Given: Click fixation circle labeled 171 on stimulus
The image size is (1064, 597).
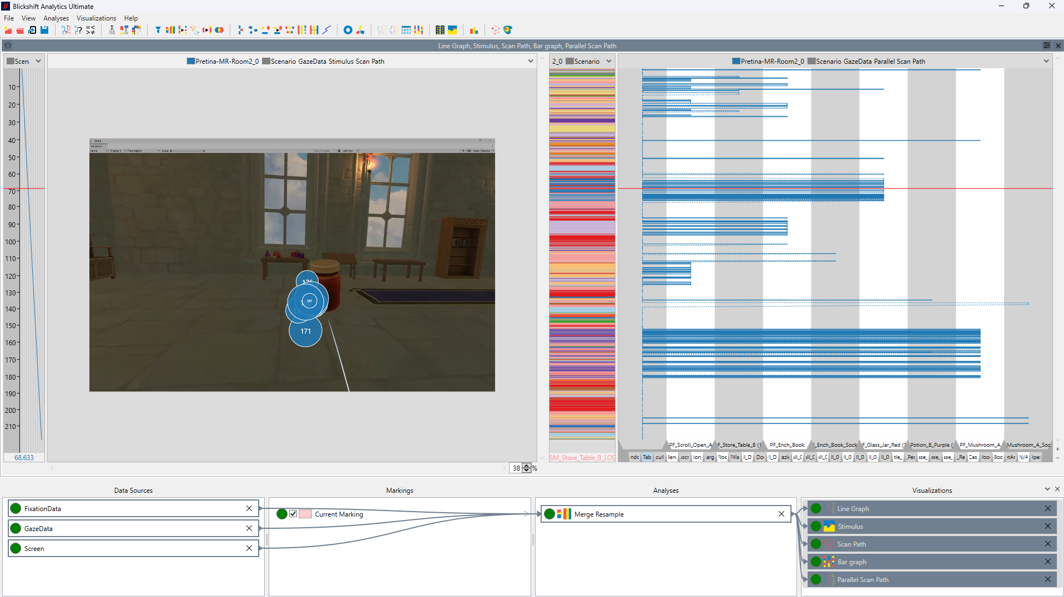Looking at the screenshot, I should coord(305,331).
